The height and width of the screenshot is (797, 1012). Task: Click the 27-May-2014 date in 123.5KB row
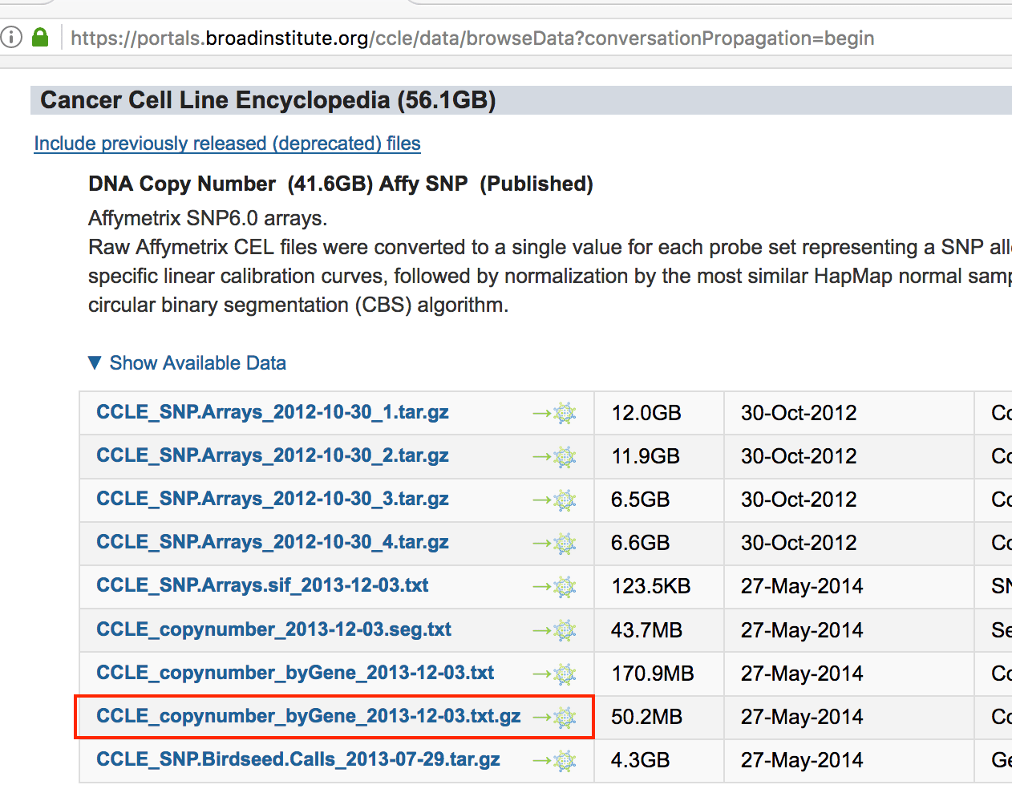click(x=802, y=586)
